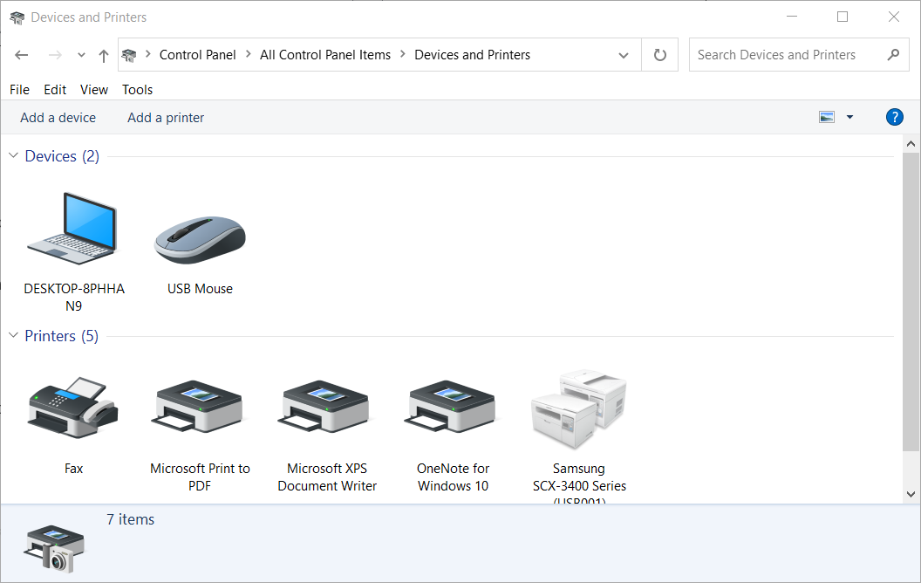
Task: Open the Edit menu
Action: (55, 89)
